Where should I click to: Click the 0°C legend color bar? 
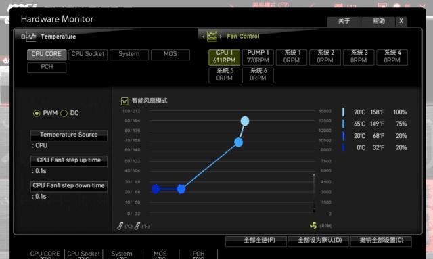coord(343,147)
